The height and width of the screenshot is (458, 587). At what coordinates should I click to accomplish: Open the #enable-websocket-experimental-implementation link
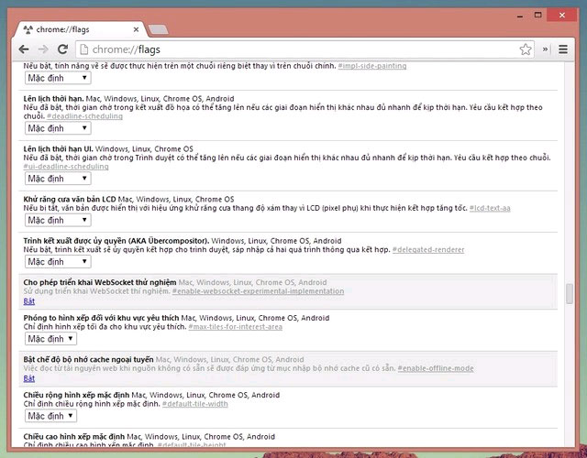[x=258, y=291]
